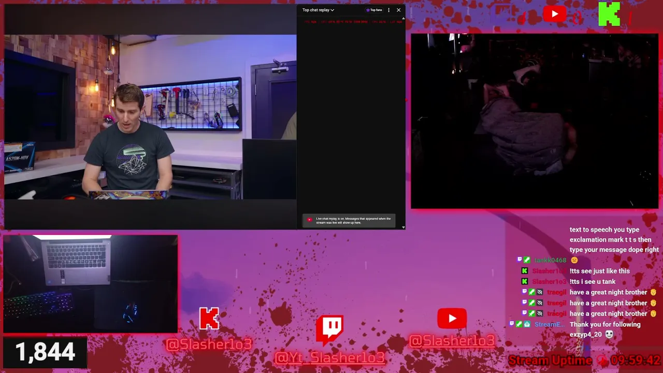Expand the Top chat replay dropdown

coord(318,10)
